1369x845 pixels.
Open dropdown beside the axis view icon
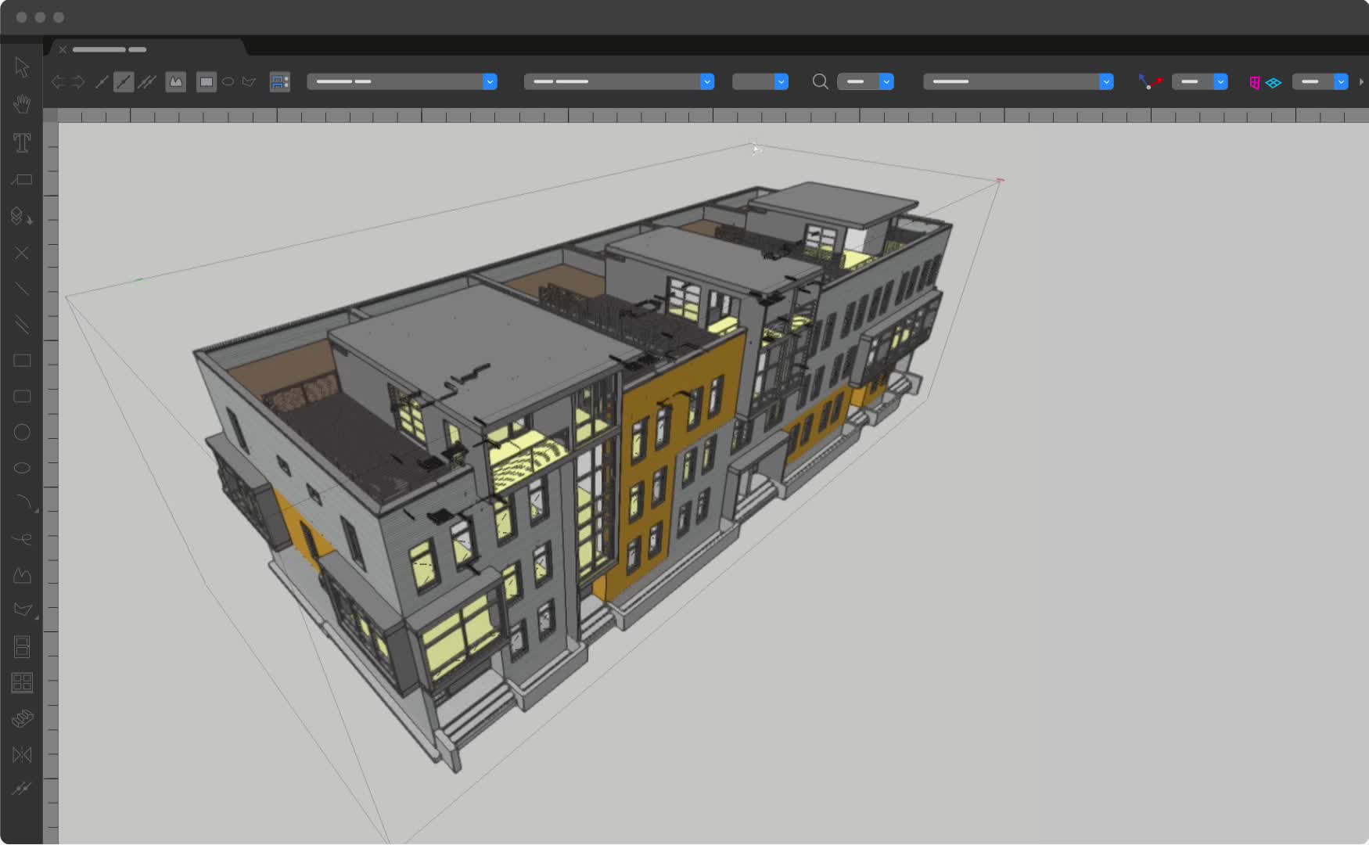coord(1199,81)
